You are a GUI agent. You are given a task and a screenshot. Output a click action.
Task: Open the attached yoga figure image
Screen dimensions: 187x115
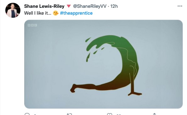coord(104,64)
